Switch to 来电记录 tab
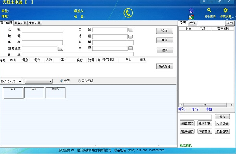 (x=35, y=23)
